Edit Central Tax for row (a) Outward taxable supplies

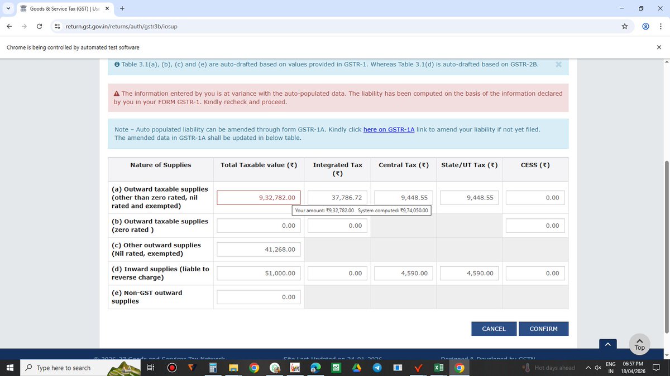404,198
